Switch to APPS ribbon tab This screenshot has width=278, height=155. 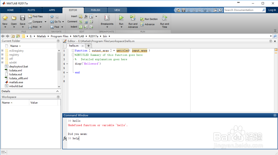[52, 10]
